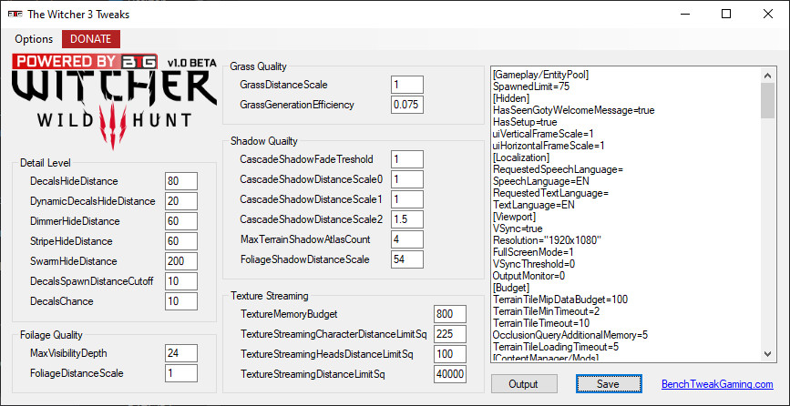Click the TerrainTileLoadingTimeout=5 line

click(556, 347)
